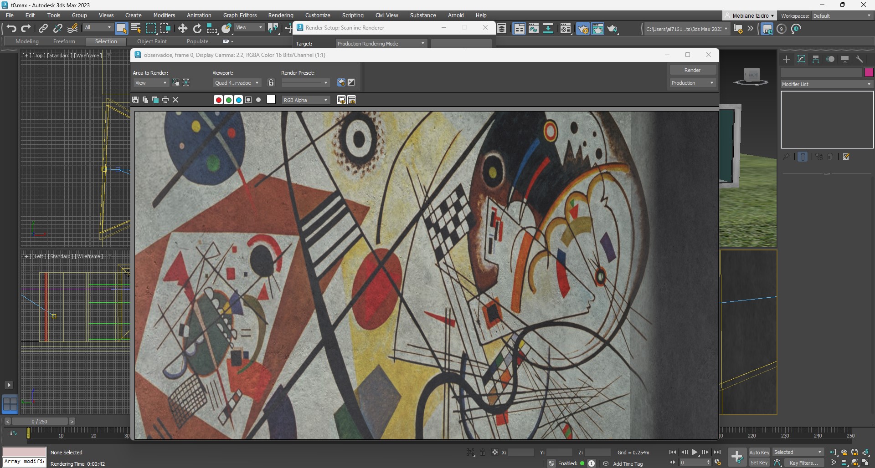This screenshot has width=875, height=468.
Task: Open the Rendered Frame Window
Action: tap(597, 29)
